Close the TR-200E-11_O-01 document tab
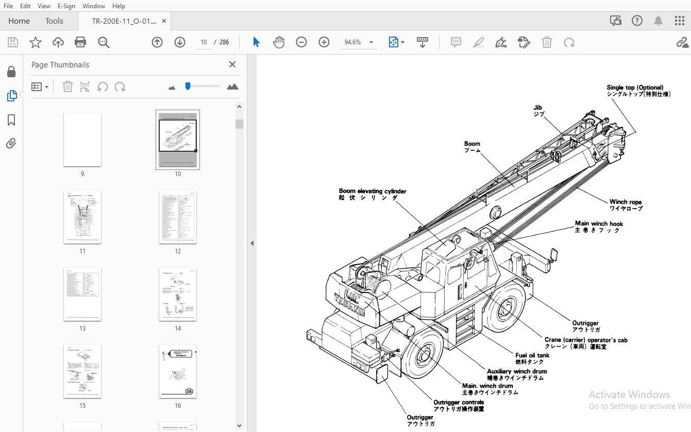 [164, 21]
